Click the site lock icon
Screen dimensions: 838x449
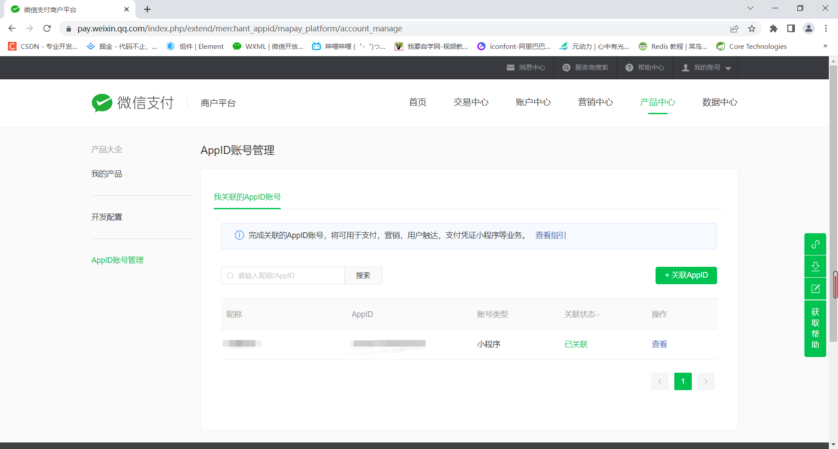[68, 29]
